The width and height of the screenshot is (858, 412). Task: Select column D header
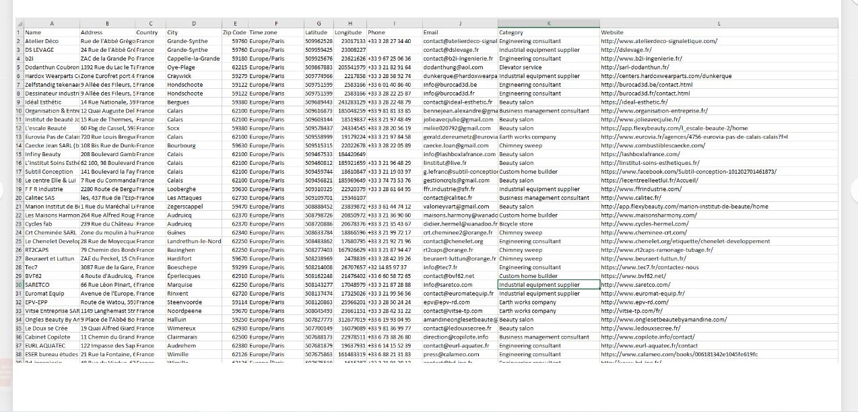[x=193, y=24]
